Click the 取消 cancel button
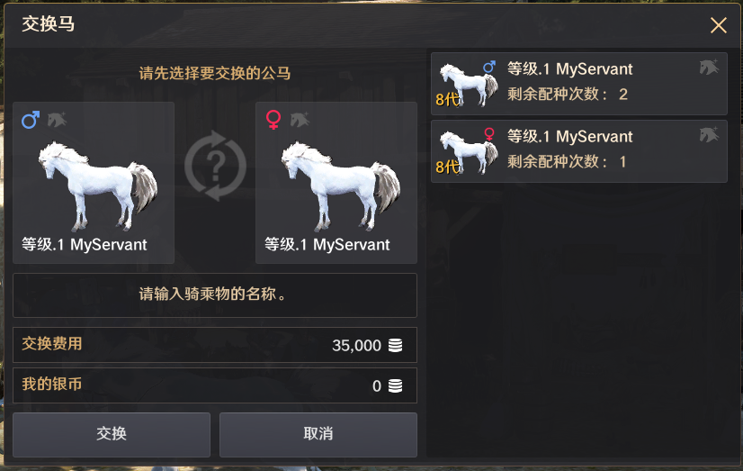Image resolution: width=743 pixels, height=471 pixels. pos(318,434)
